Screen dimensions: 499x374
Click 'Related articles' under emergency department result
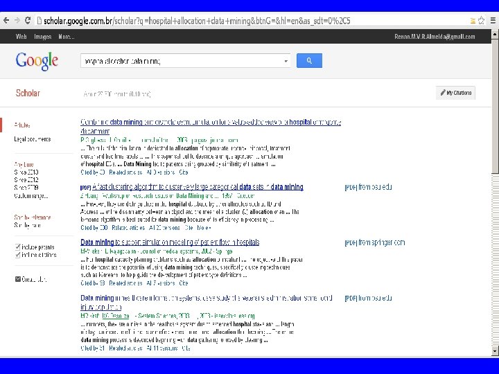pos(125,172)
